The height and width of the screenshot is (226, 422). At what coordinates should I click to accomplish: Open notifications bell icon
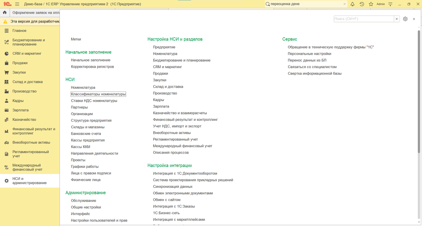(353, 4)
